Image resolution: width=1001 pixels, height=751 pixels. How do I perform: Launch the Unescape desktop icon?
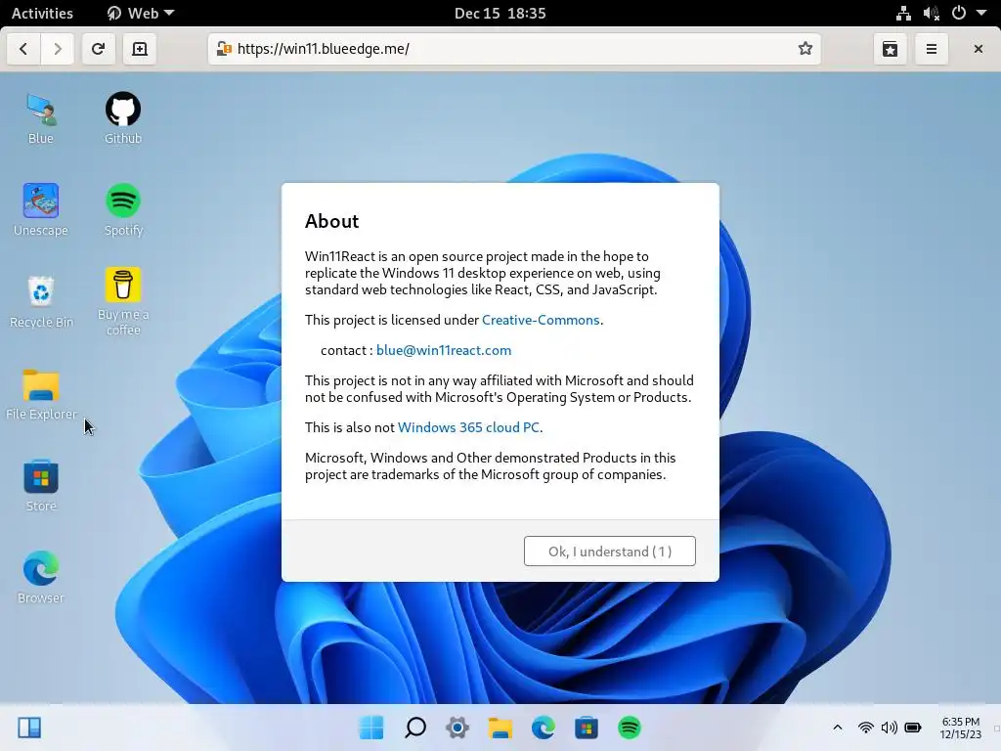[x=41, y=210]
